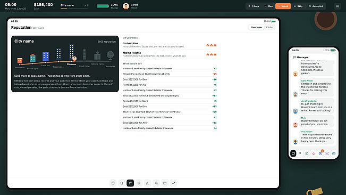The width and height of the screenshot is (346, 195).
Task: Select the Messages chat icon on phone dock
Action: pyautogui.click(x=293, y=153)
